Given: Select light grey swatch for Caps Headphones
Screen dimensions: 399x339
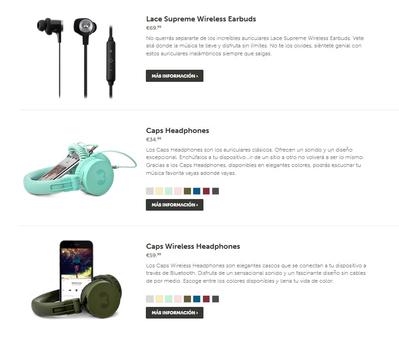Looking at the screenshot, I should [150, 191].
